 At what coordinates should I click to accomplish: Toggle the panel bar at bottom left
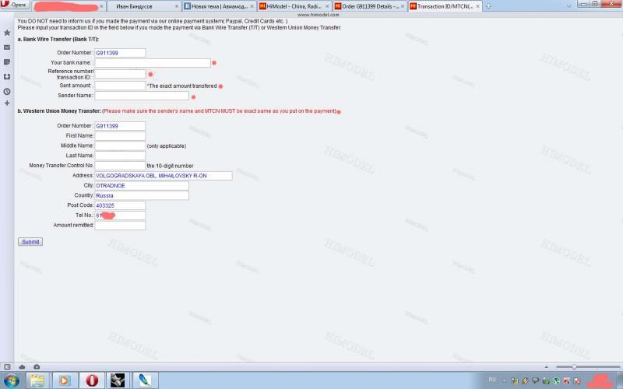[6, 366]
